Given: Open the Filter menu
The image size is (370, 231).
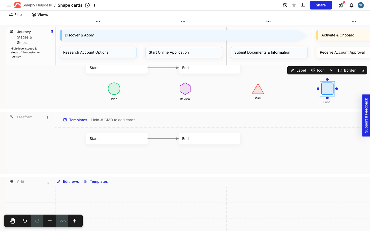Looking at the screenshot, I should (16, 15).
